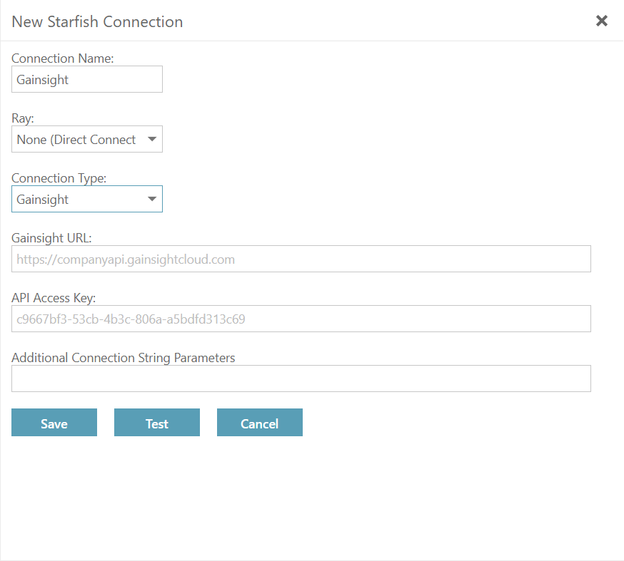Image resolution: width=624 pixels, height=561 pixels.
Task: Click into the API Access Key field
Action: pos(301,319)
